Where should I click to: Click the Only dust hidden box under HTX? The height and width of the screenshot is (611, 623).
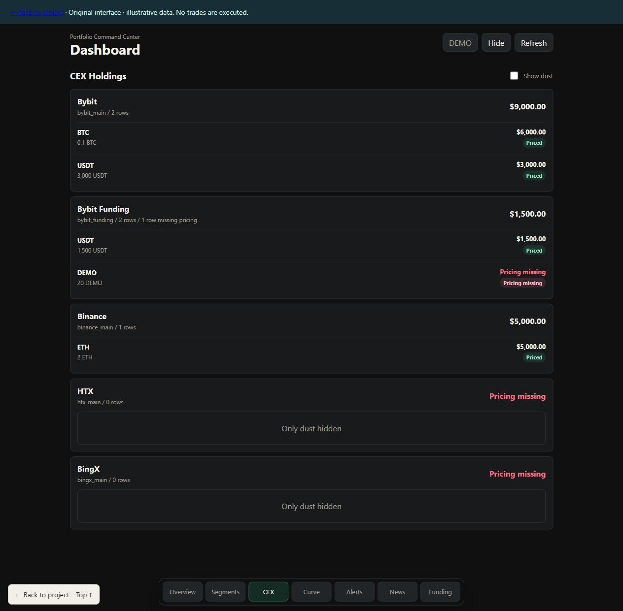pyautogui.click(x=311, y=428)
